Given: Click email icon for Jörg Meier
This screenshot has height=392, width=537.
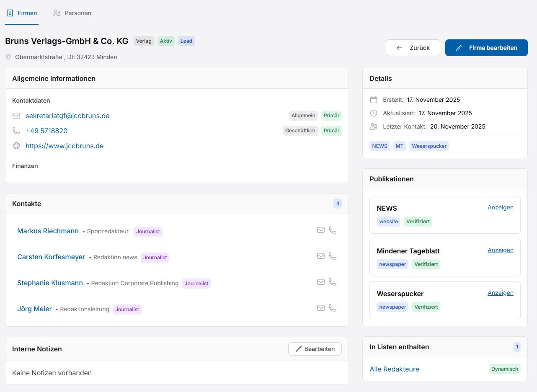Looking at the screenshot, I should [x=321, y=308].
